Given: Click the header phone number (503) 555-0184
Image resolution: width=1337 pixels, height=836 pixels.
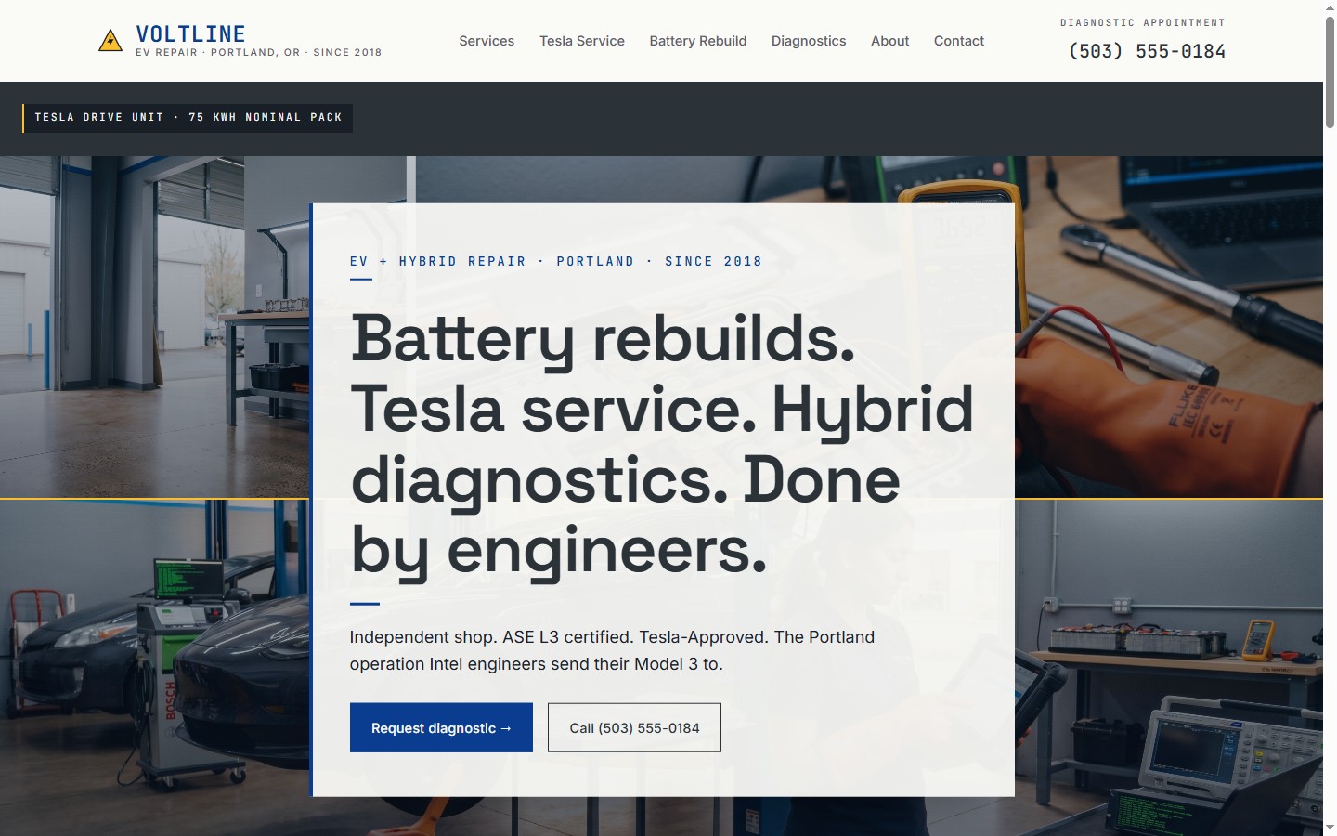Looking at the screenshot, I should click(1147, 51).
